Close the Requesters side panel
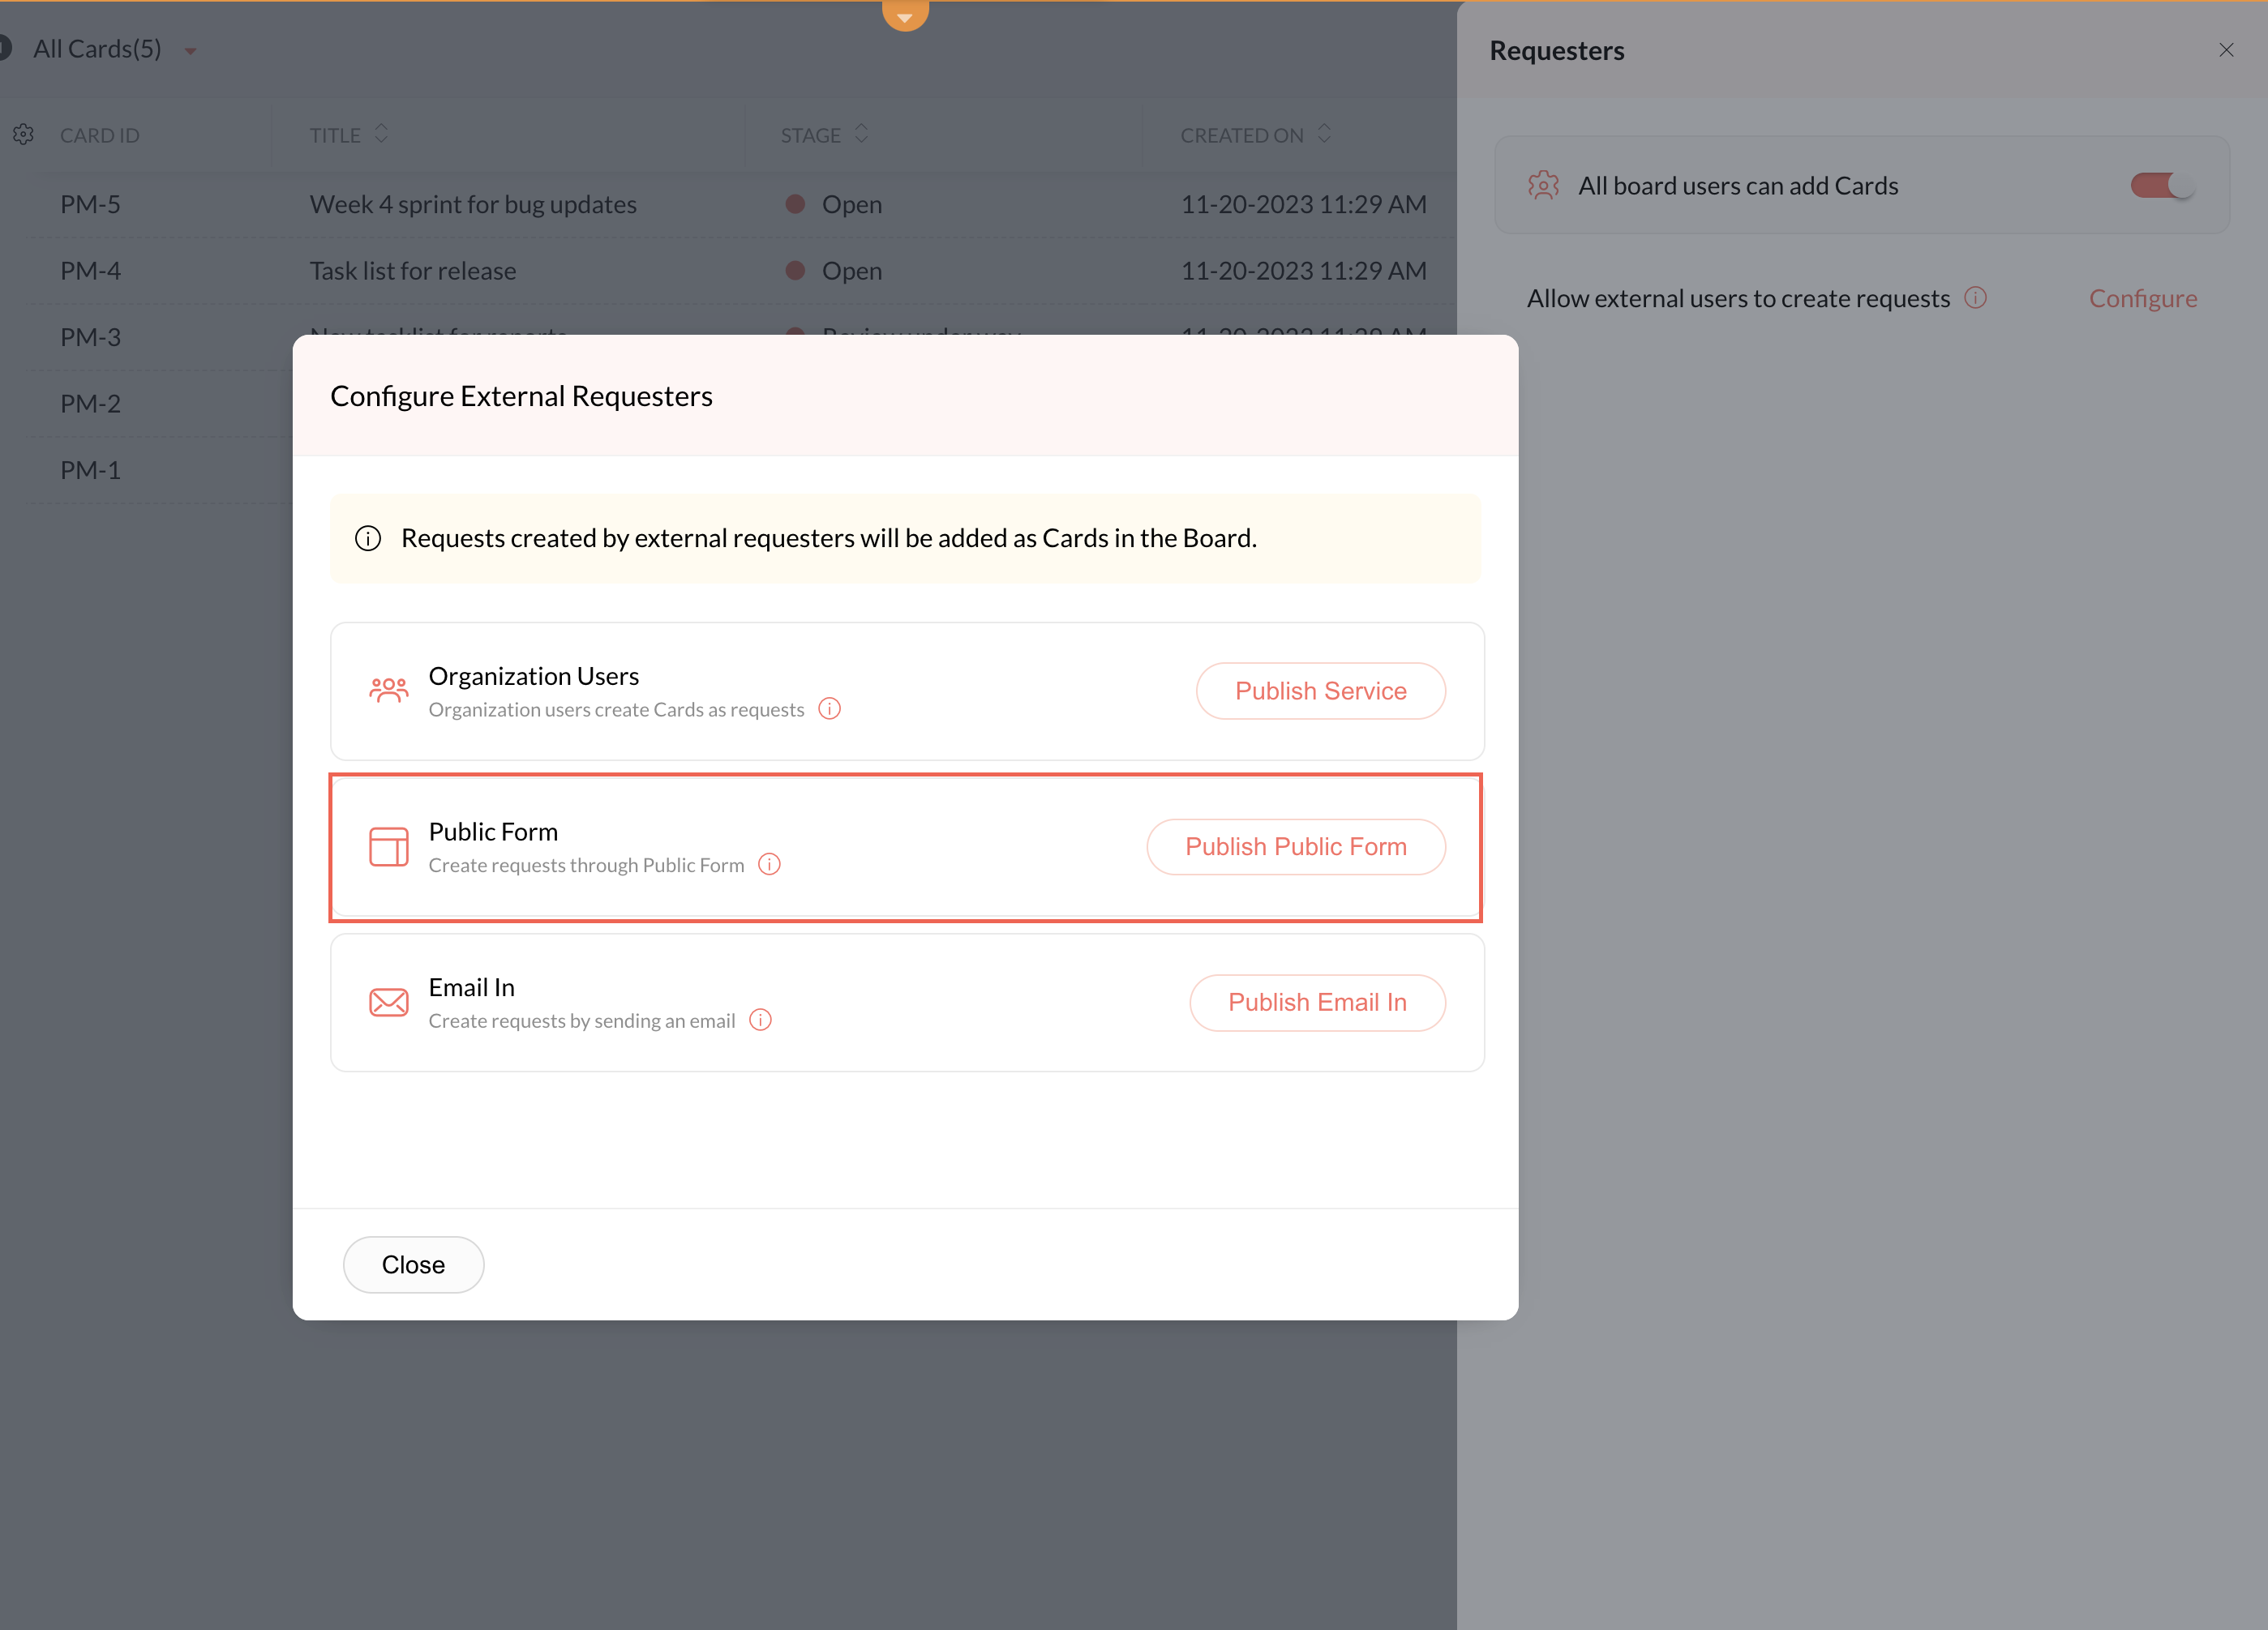The image size is (2268, 1630). (2226, 50)
